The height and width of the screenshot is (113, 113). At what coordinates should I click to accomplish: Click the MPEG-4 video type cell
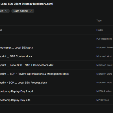[104, 91]
